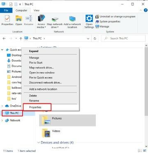Expand the Network tree node
Screen dimensions: 148x153
(x=2, y=121)
